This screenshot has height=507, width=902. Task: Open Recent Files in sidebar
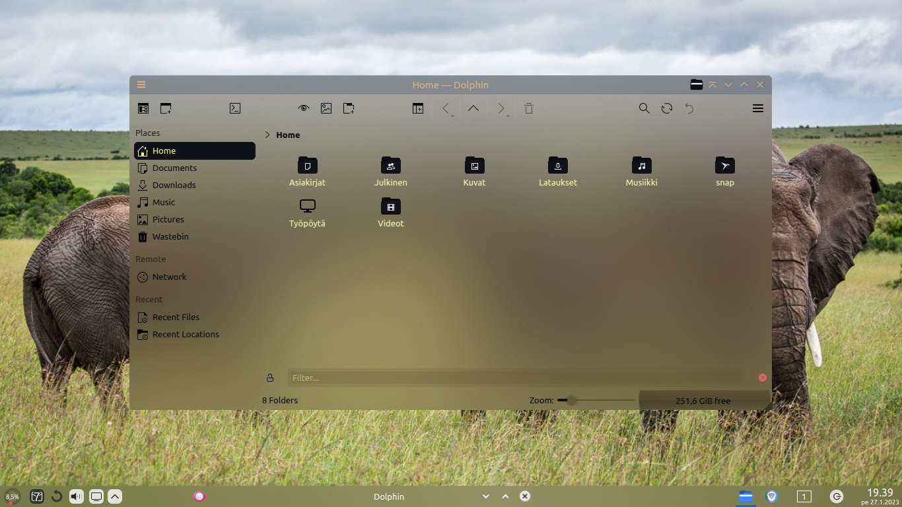pyautogui.click(x=195, y=317)
